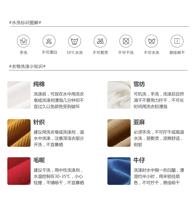Screen dimensions: 196x206
Task: Click the hang-to-dry (悬挂晾干) icon
Action: pos(177,41)
